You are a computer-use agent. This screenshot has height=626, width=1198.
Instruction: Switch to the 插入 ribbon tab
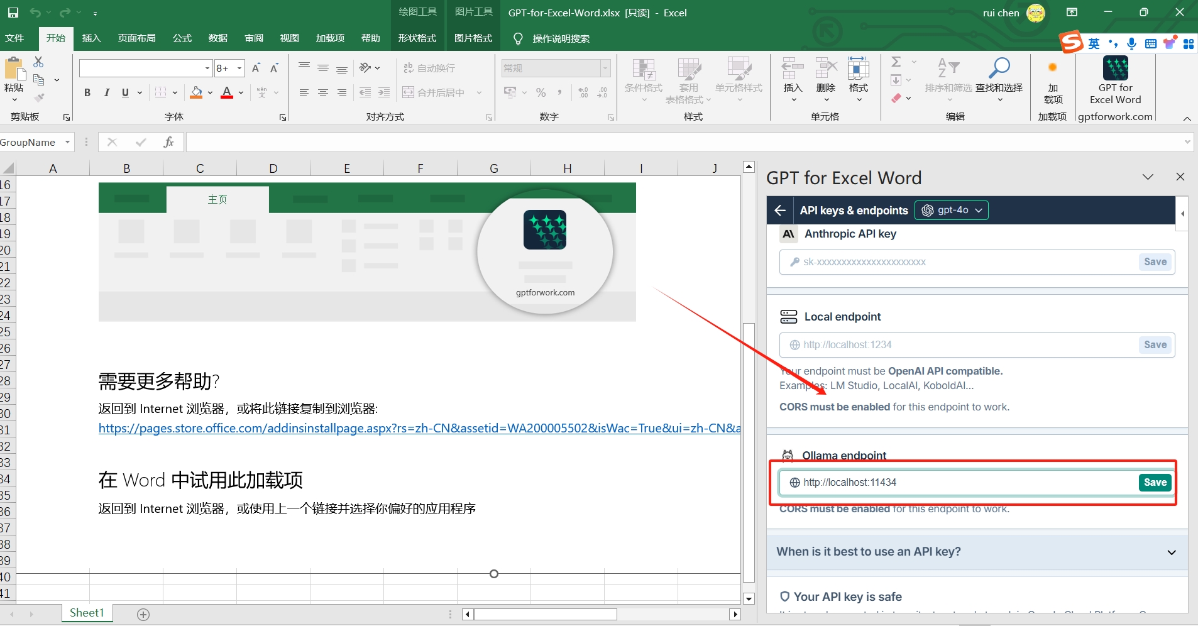tap(91, 38)
